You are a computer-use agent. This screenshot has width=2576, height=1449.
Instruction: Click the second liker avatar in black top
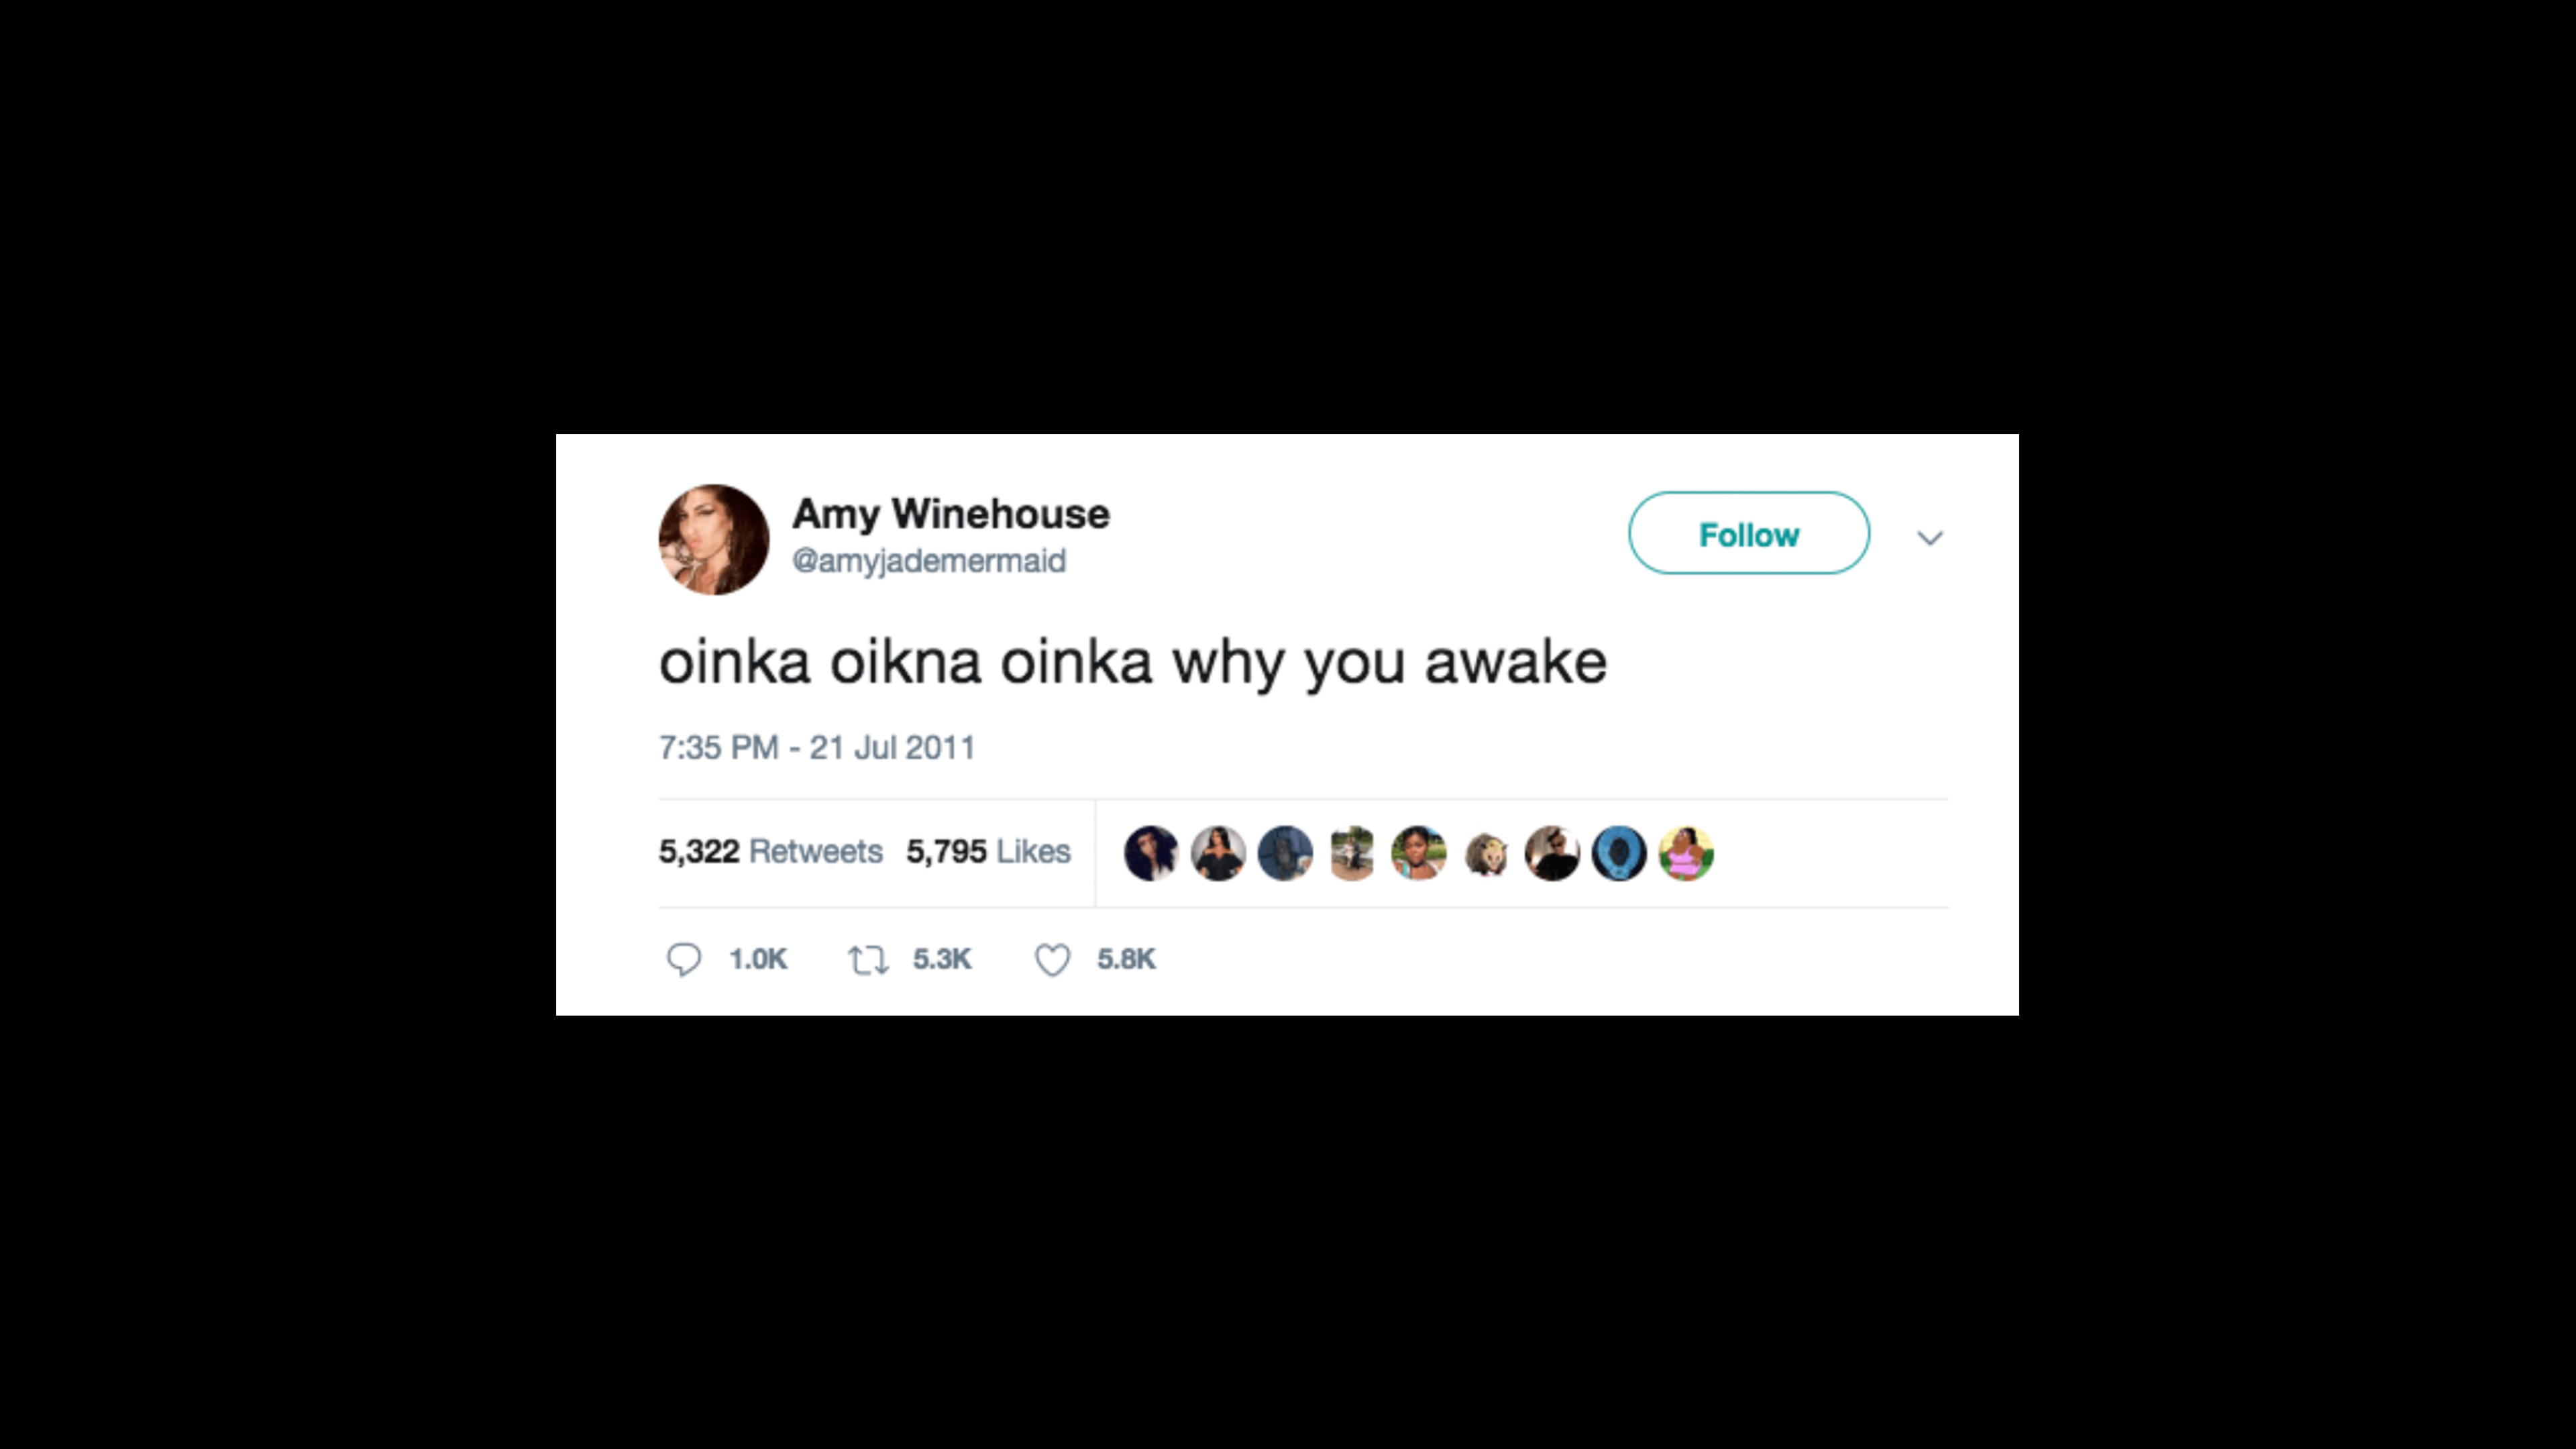1218,853
